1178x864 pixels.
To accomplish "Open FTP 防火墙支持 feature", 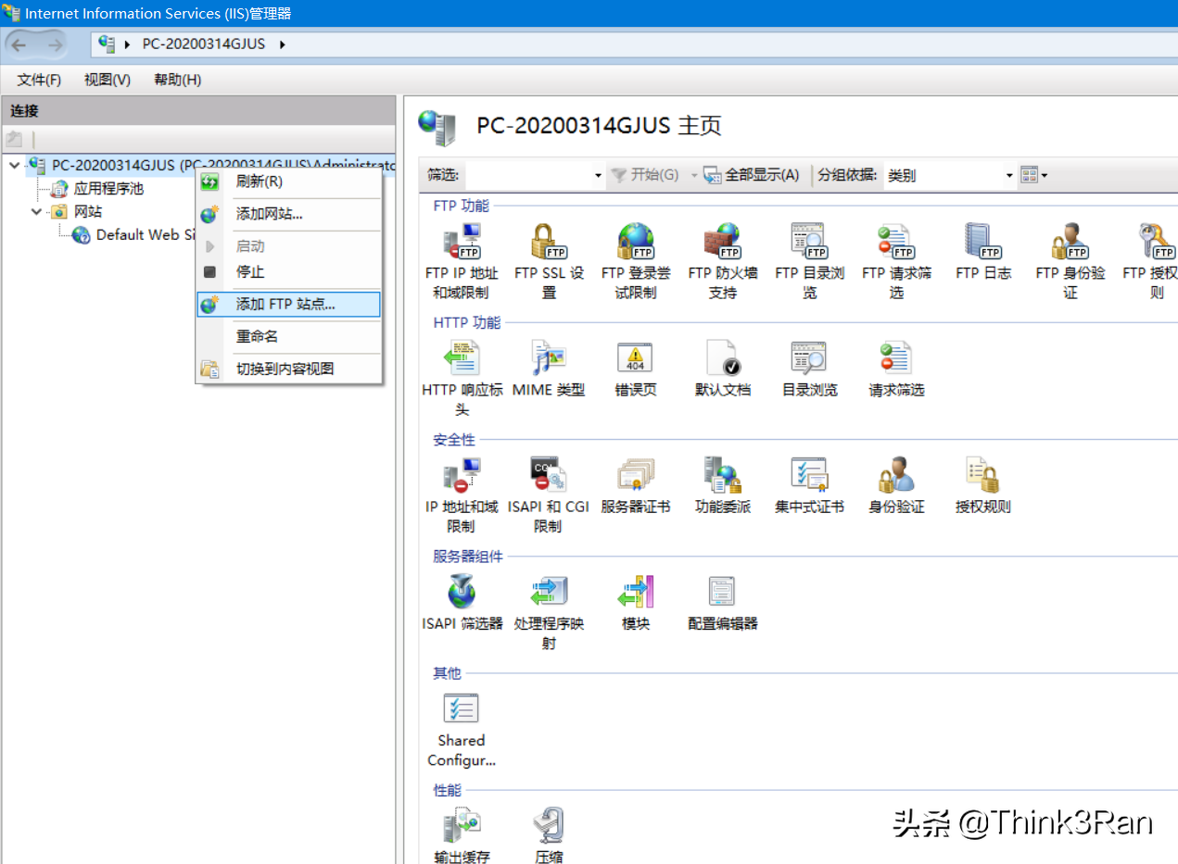I will point(723,261).
